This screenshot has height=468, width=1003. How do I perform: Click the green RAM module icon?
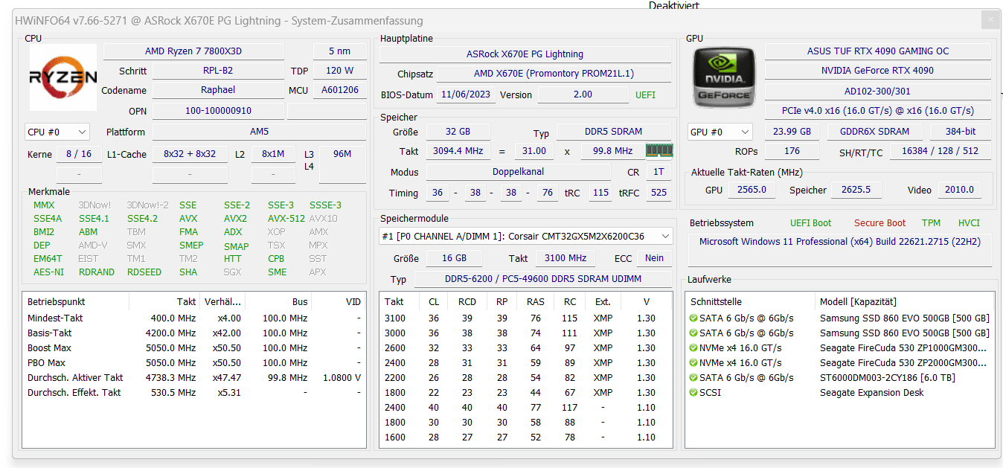[x=659, y=150]
